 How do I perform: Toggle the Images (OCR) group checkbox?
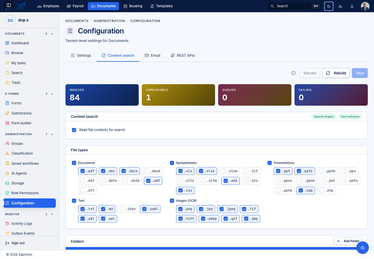pos(172,201)
